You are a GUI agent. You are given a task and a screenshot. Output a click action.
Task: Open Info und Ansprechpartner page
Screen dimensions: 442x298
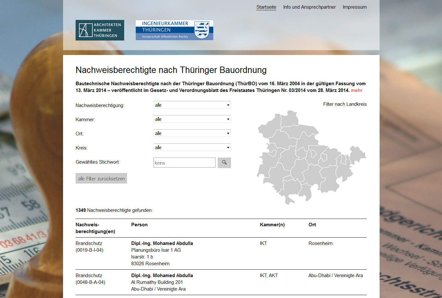(309, 7)
